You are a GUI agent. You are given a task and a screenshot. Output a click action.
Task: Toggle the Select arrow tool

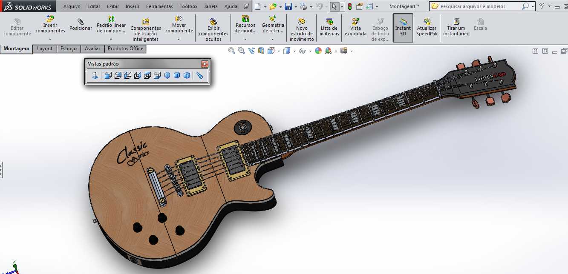(334, 6)
